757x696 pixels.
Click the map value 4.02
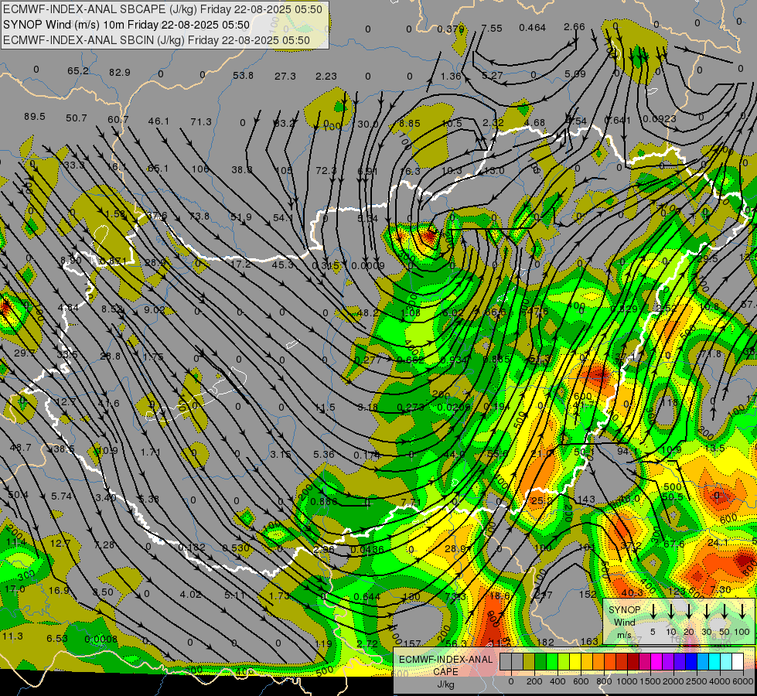tap(191, 594)
